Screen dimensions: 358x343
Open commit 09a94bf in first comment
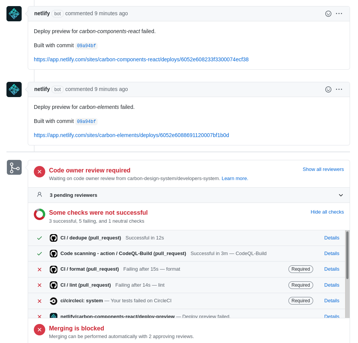86,46
